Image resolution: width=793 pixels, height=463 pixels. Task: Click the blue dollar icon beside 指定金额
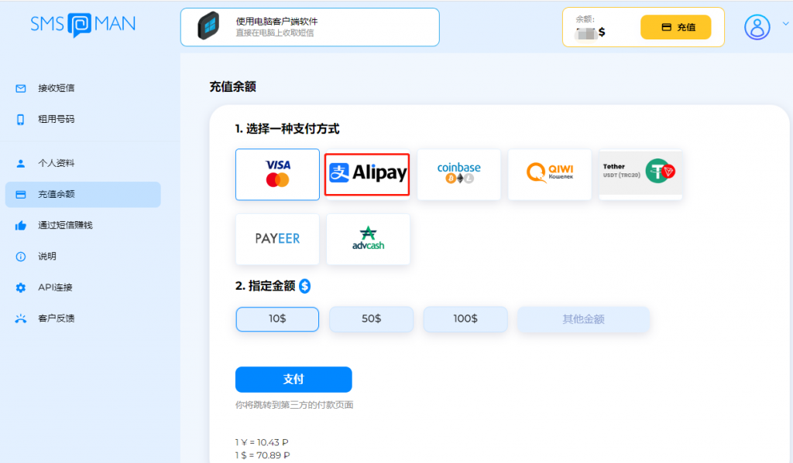[x=304, y=286]
